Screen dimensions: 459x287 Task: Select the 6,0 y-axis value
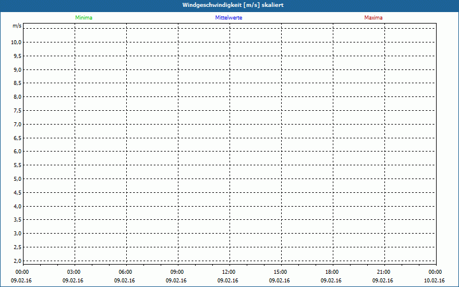click(x=18, y=152)
